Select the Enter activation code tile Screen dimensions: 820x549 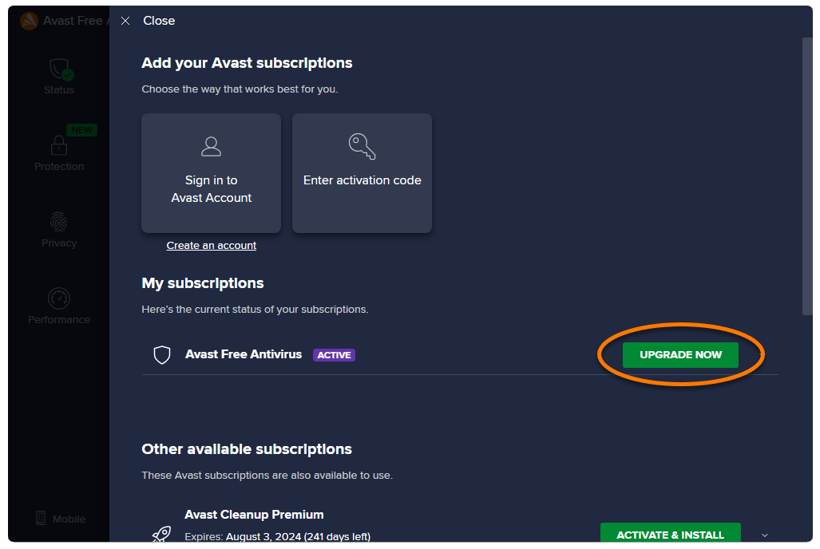tap(362, 173)
